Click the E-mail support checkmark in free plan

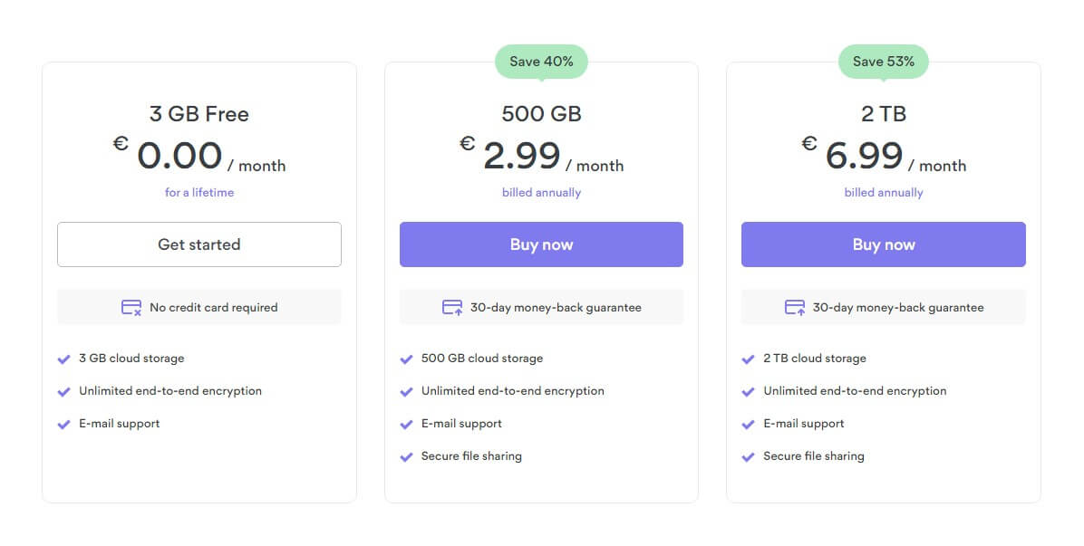tap(63, 425)
